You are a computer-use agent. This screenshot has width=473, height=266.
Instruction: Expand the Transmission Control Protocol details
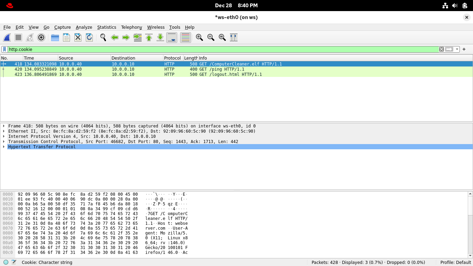(4, 142)
